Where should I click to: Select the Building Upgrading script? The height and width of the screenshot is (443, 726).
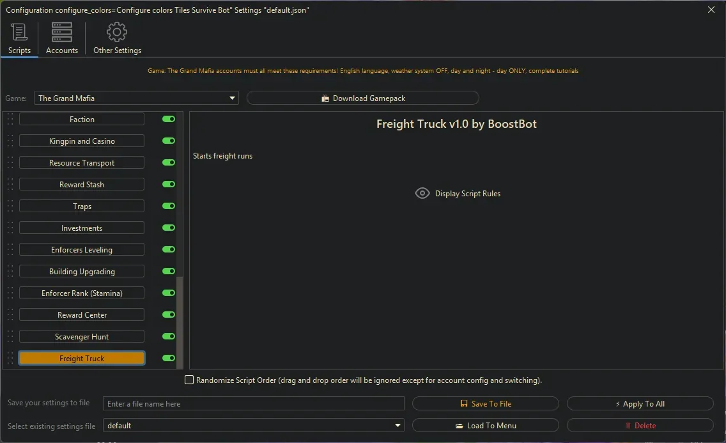click(82, 272)
